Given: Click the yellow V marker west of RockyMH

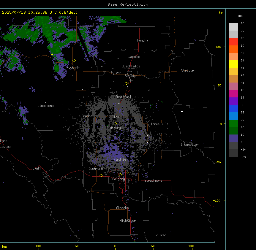Looking at the screenshot, I should pyautogui.click(x=52, y=55).
